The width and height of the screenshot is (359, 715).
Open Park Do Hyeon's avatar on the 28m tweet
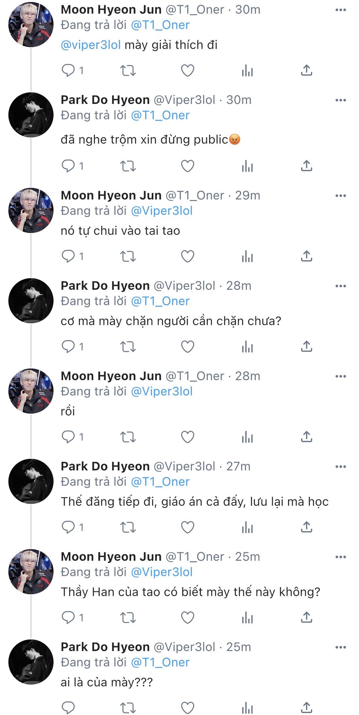point(31,301)
